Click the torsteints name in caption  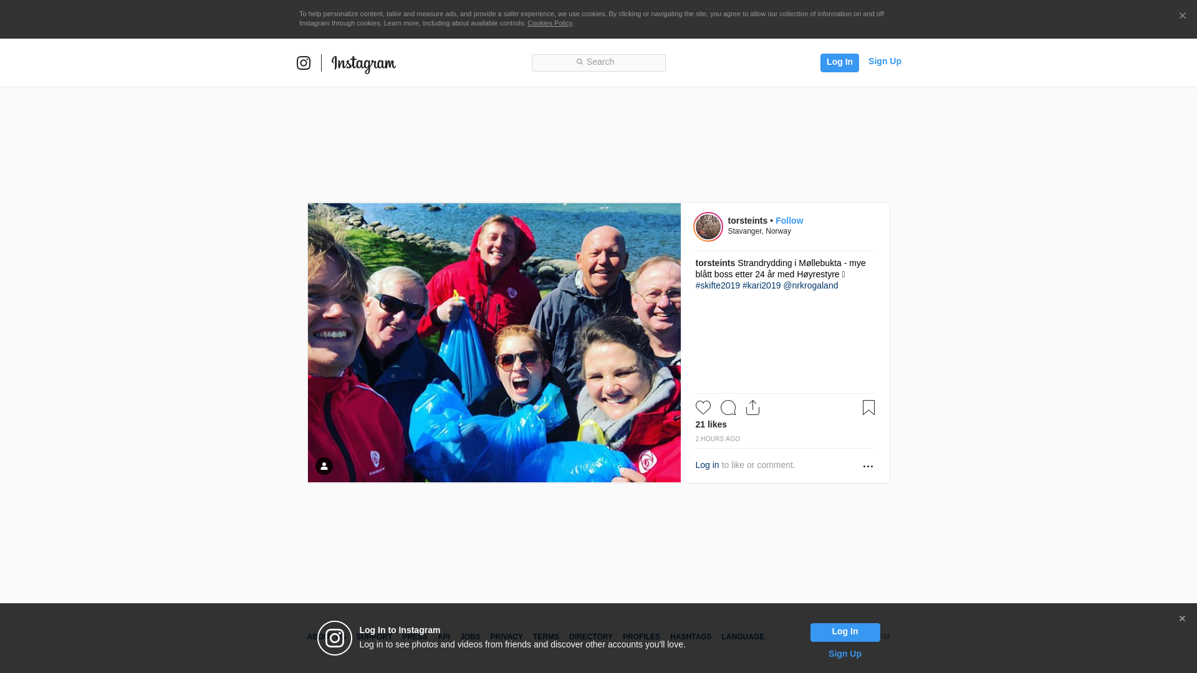click(715, 263)
